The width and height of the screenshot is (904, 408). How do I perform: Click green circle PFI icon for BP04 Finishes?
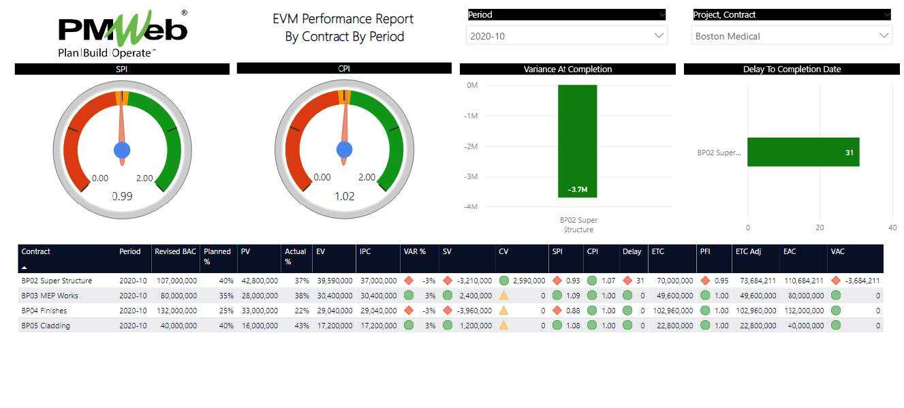pos(705,310)
